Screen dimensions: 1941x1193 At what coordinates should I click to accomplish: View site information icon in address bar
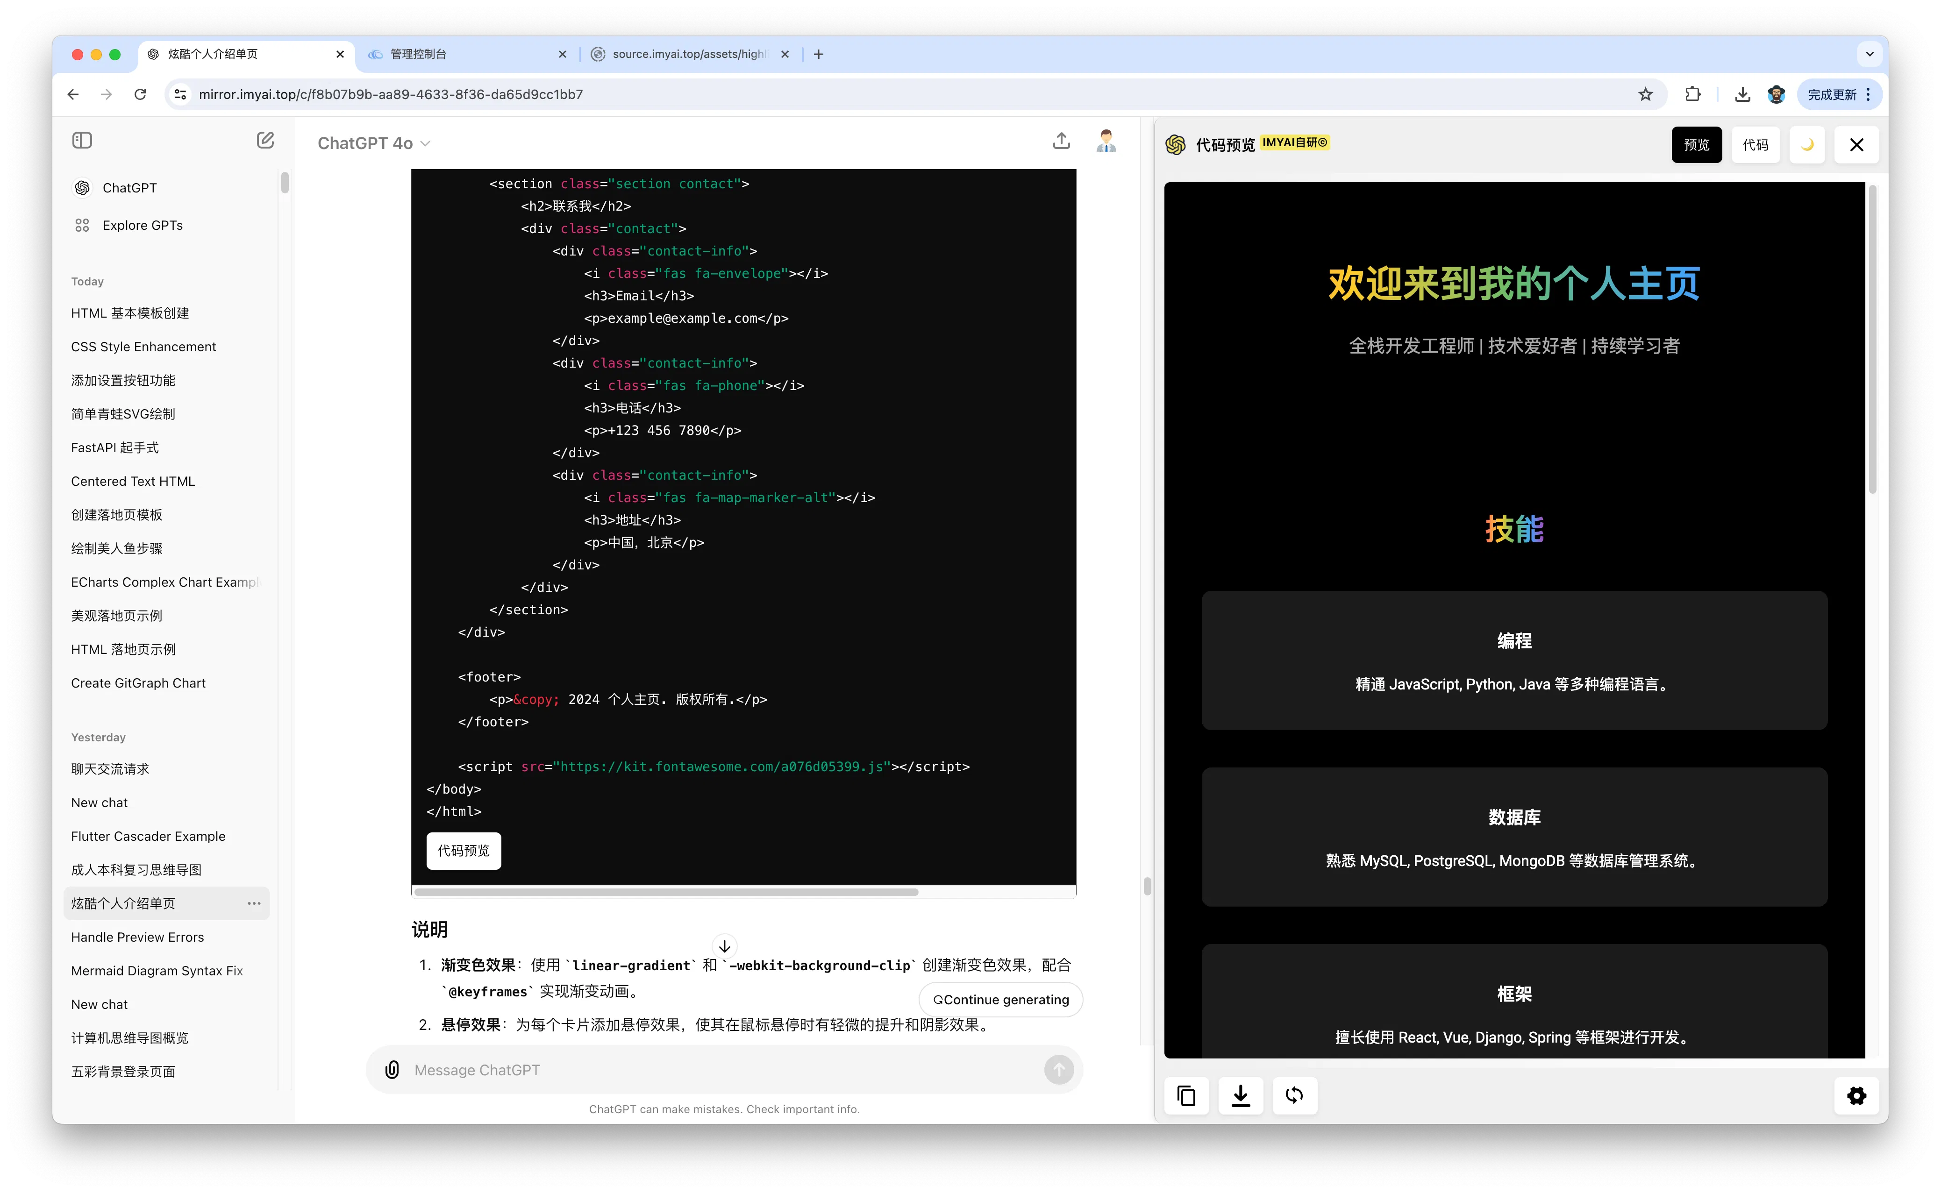[181, 95]
